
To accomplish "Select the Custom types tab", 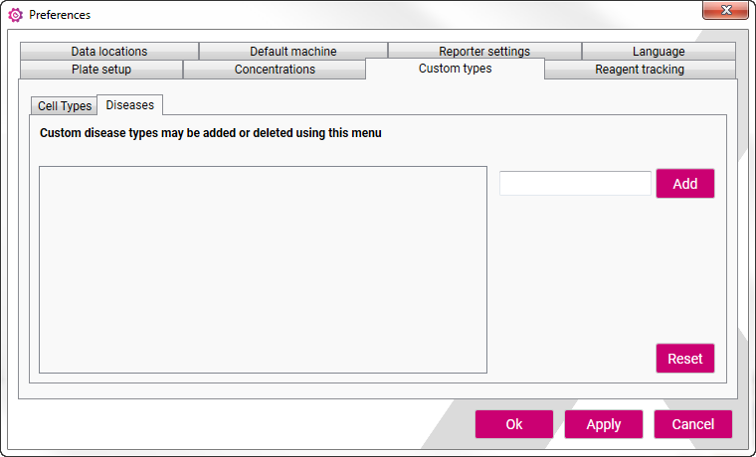I will (456, 69).
